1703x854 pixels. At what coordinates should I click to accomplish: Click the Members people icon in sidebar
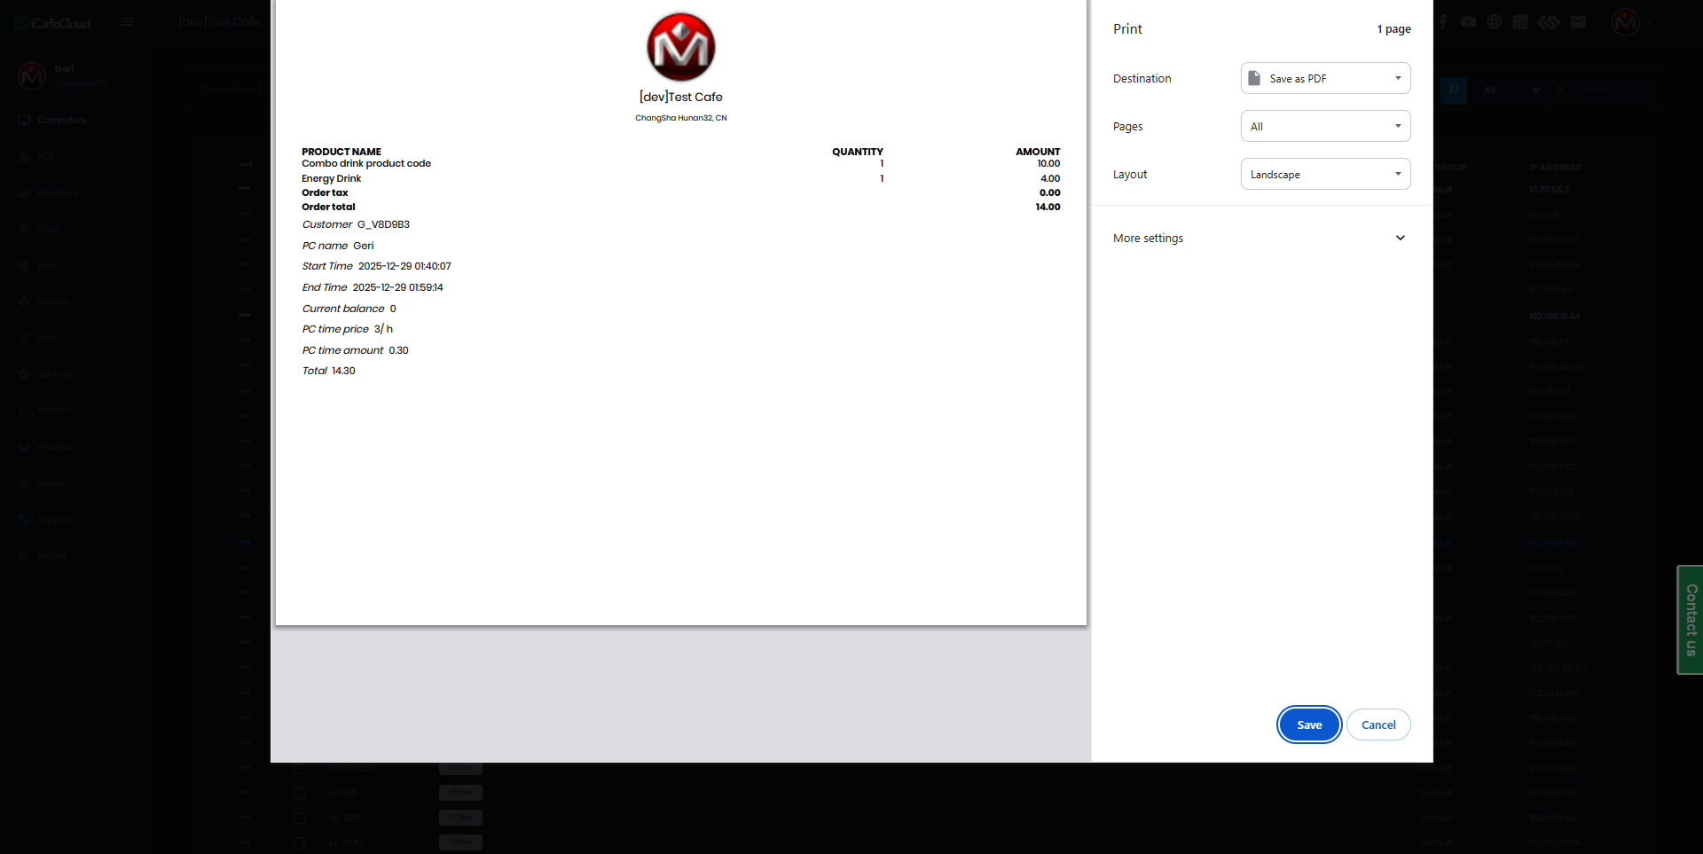click(x=24, y=193)
